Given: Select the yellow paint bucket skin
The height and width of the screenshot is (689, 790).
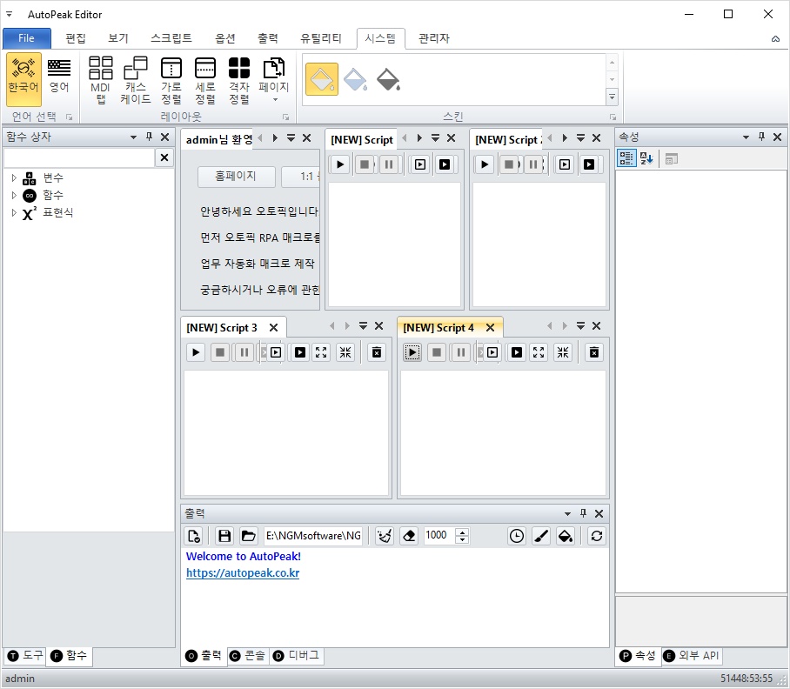Looking at the screenshot, I should coord(321,79).
